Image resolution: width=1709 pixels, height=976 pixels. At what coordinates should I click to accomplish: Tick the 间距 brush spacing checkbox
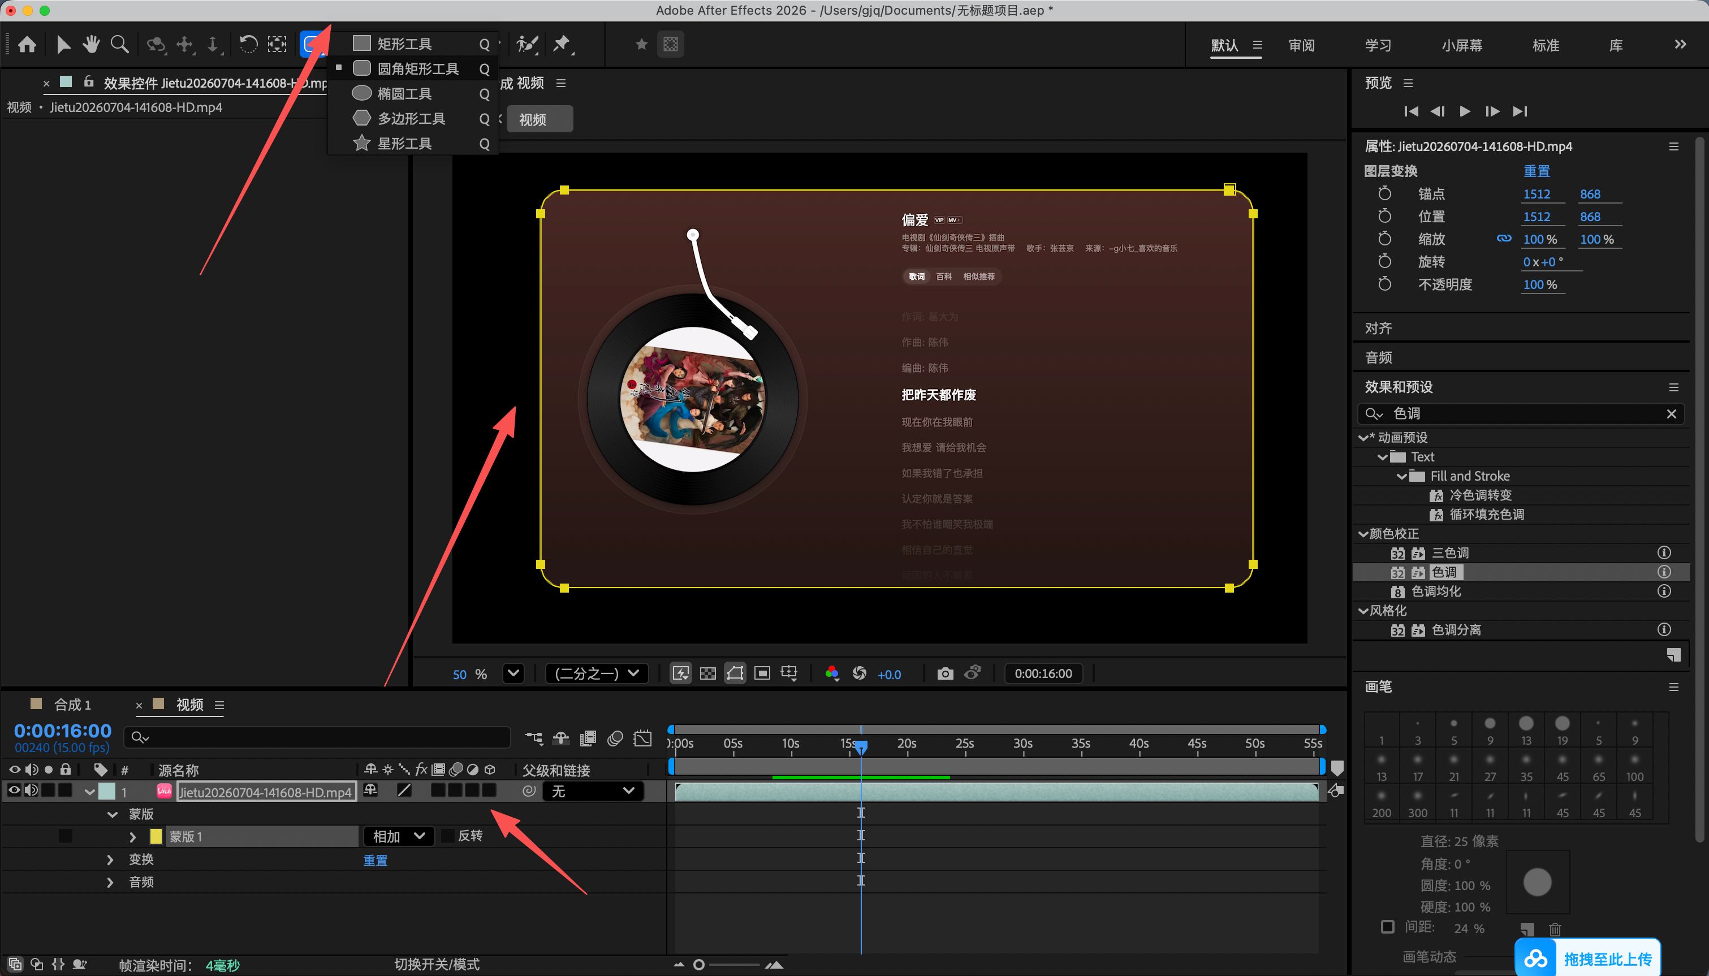pos(1387,926)
